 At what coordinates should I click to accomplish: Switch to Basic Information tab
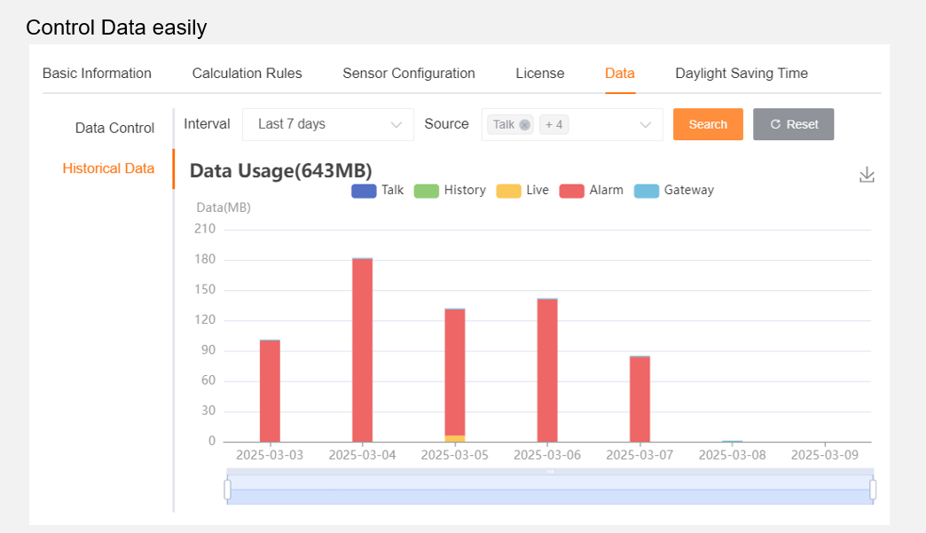(97, 74)
